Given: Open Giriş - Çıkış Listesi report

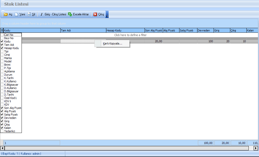Looking at the screenshot, I should (53, 15).
